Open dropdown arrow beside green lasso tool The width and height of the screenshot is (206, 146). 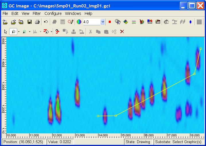click(30, 32)
